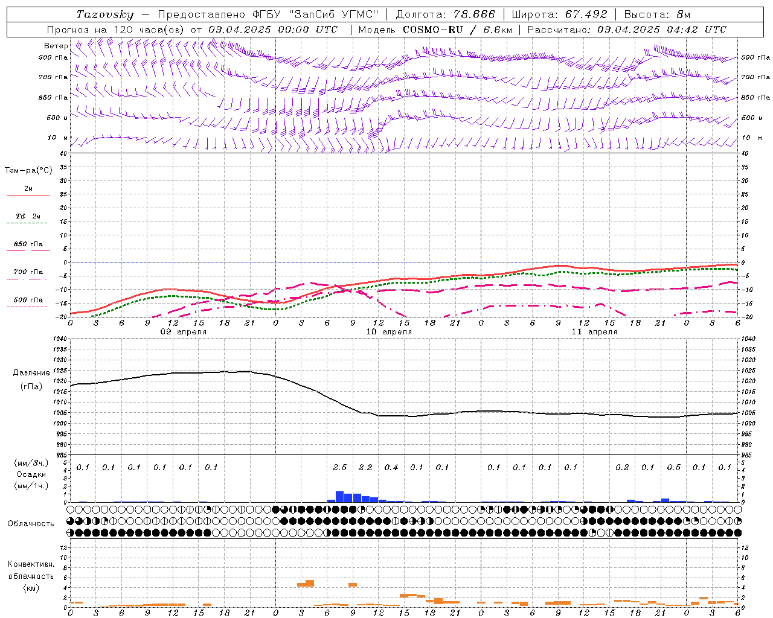Click the "0.5" precipitation amount value
This screenshot has height=618, width=773.
(673, 467)
